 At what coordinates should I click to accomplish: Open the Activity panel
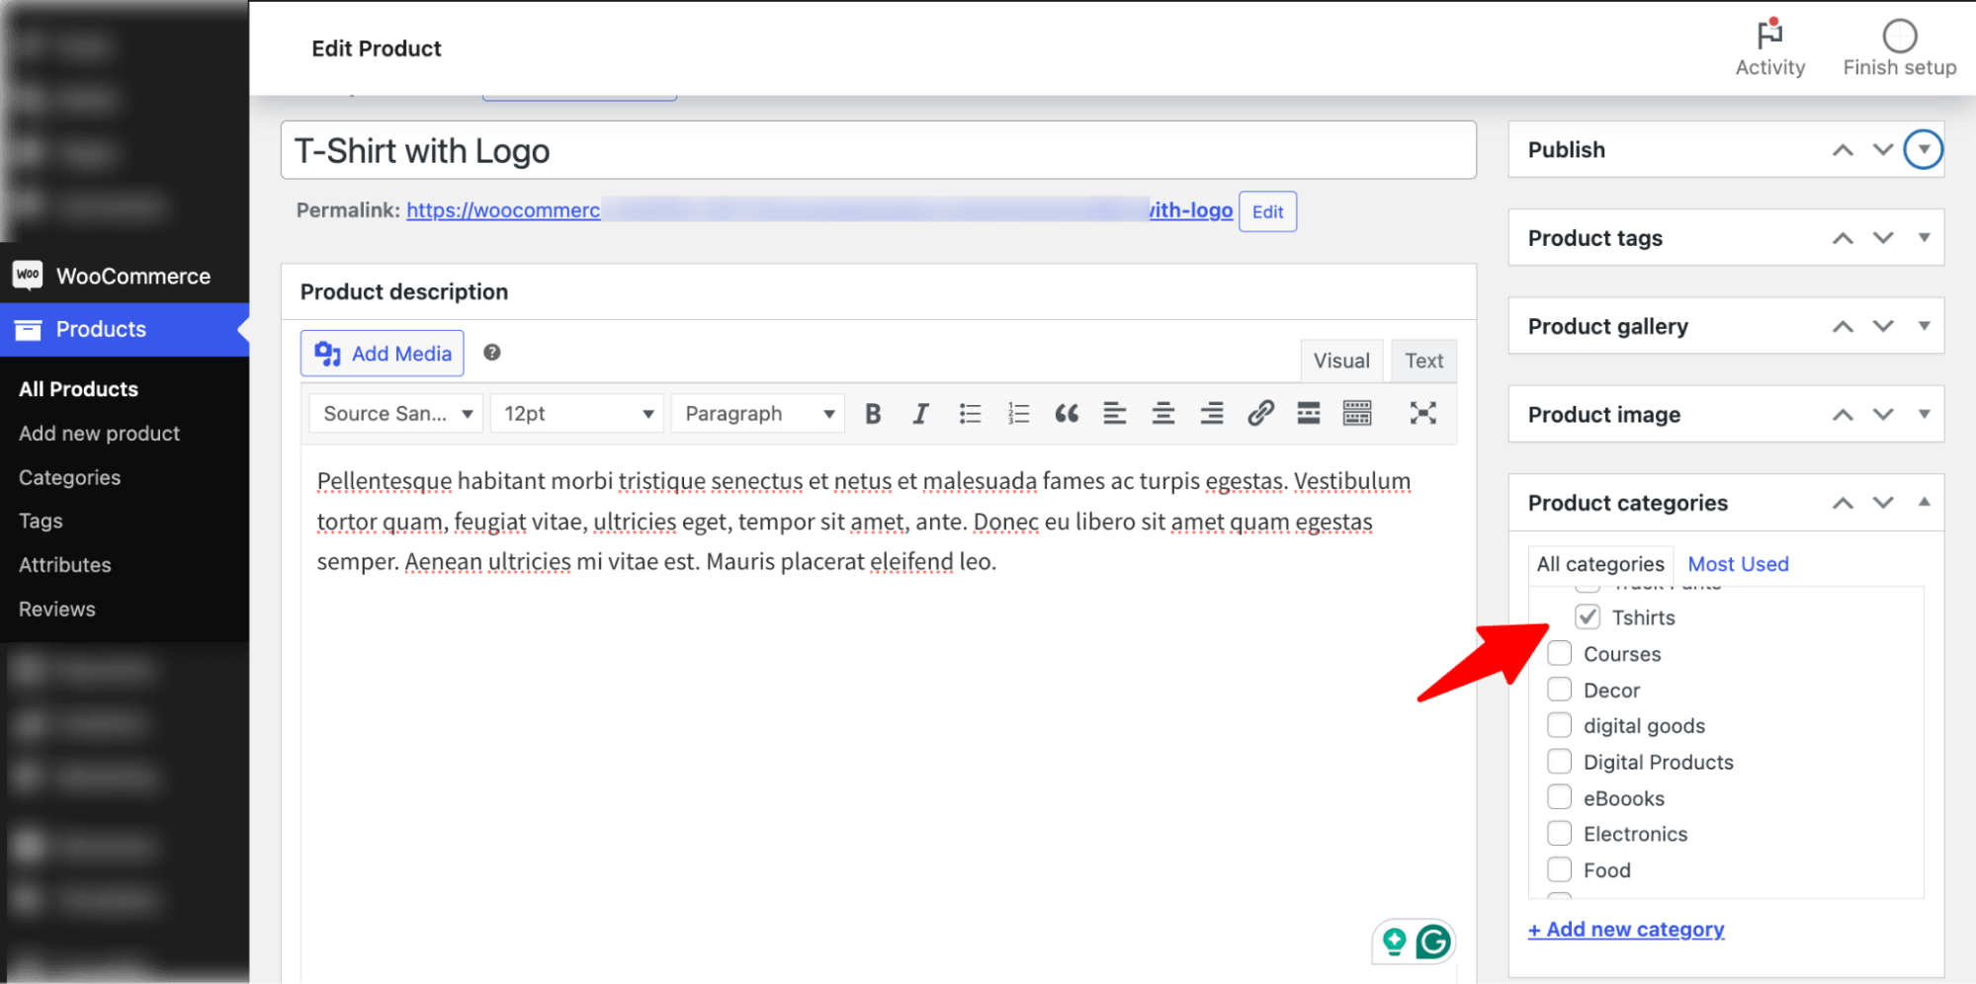tap(1769, 48)
